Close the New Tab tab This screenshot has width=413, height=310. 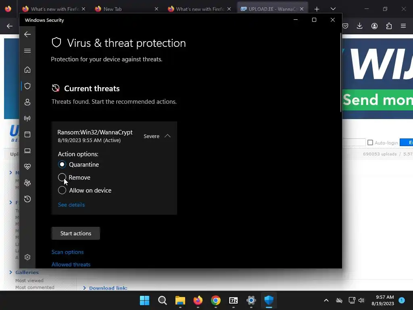click(x=156, y=9)
